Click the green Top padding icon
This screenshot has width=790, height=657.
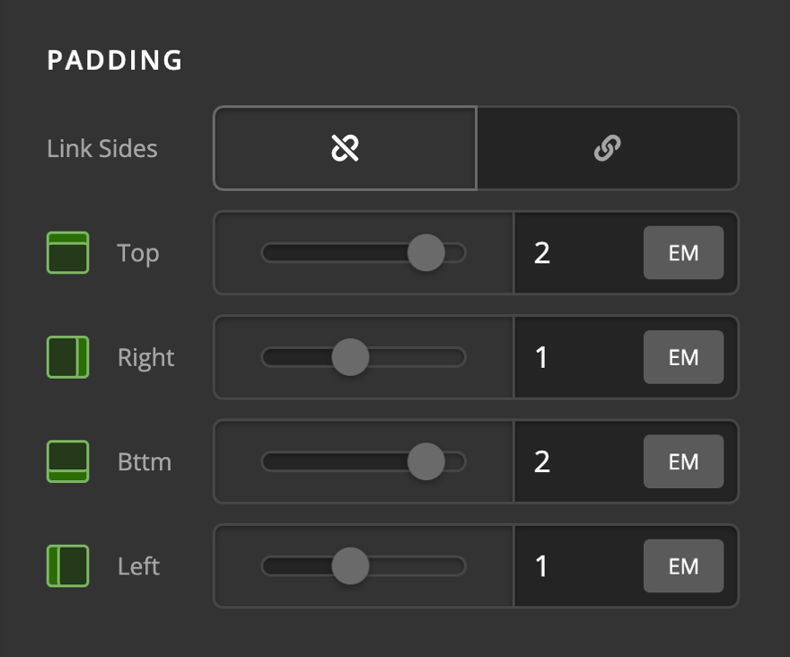(x=67, y=252)
